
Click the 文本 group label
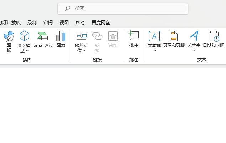coord(202,60)
